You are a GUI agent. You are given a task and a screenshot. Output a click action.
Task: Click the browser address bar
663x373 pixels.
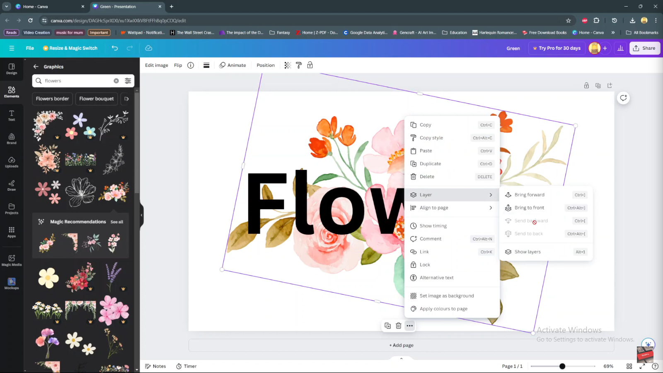point(305,20)
